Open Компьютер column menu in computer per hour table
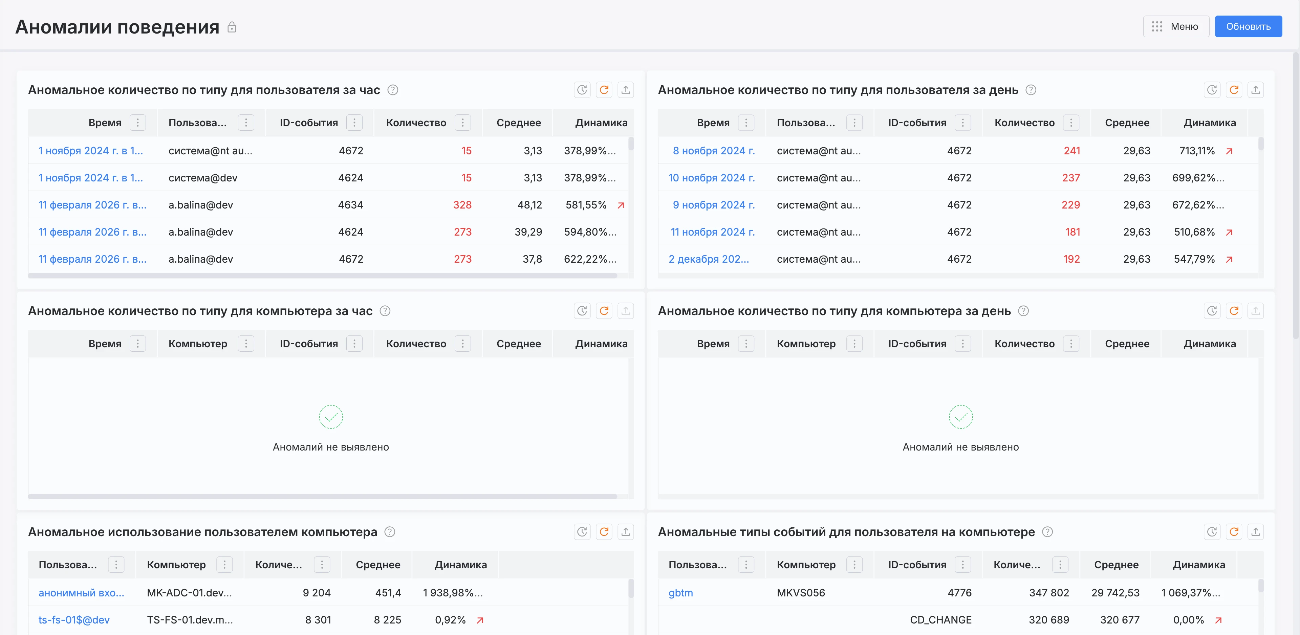Viewport: 1300px width, 635px height. point(246,344)
